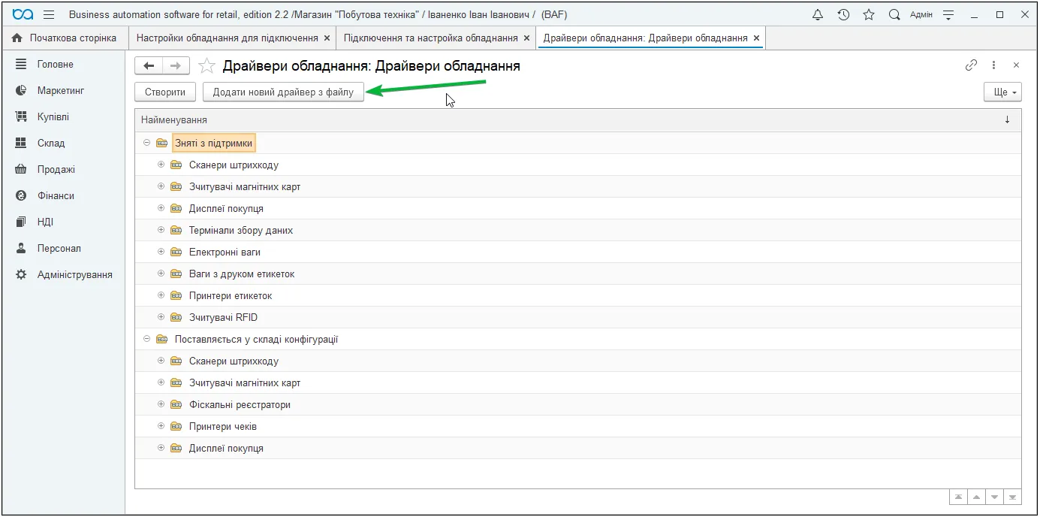Image resolution: width=1040 pixels, height=517 pixels.
Task: Go forward with the right arrow button
Action: coord(175,66)
